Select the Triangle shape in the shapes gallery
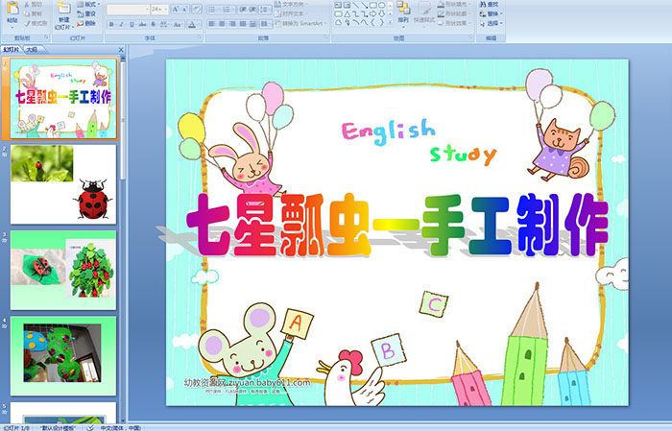 [348, 13]
